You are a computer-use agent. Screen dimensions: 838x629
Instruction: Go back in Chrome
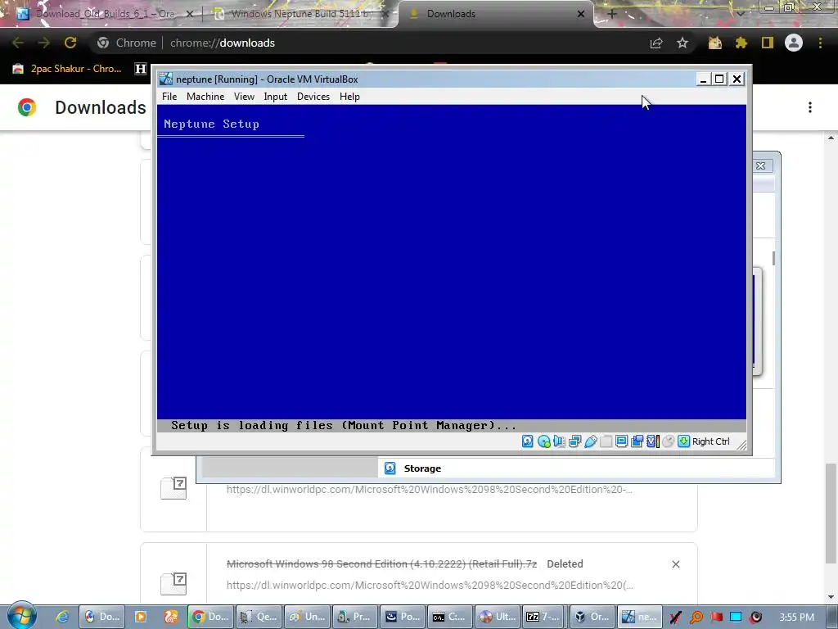coord(18,43)
